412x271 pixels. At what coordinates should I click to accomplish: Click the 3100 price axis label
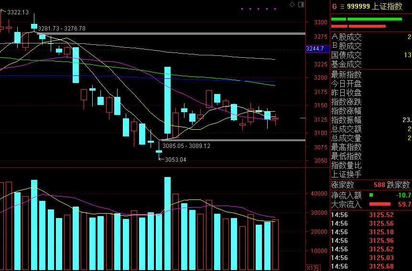coord(321,133)
